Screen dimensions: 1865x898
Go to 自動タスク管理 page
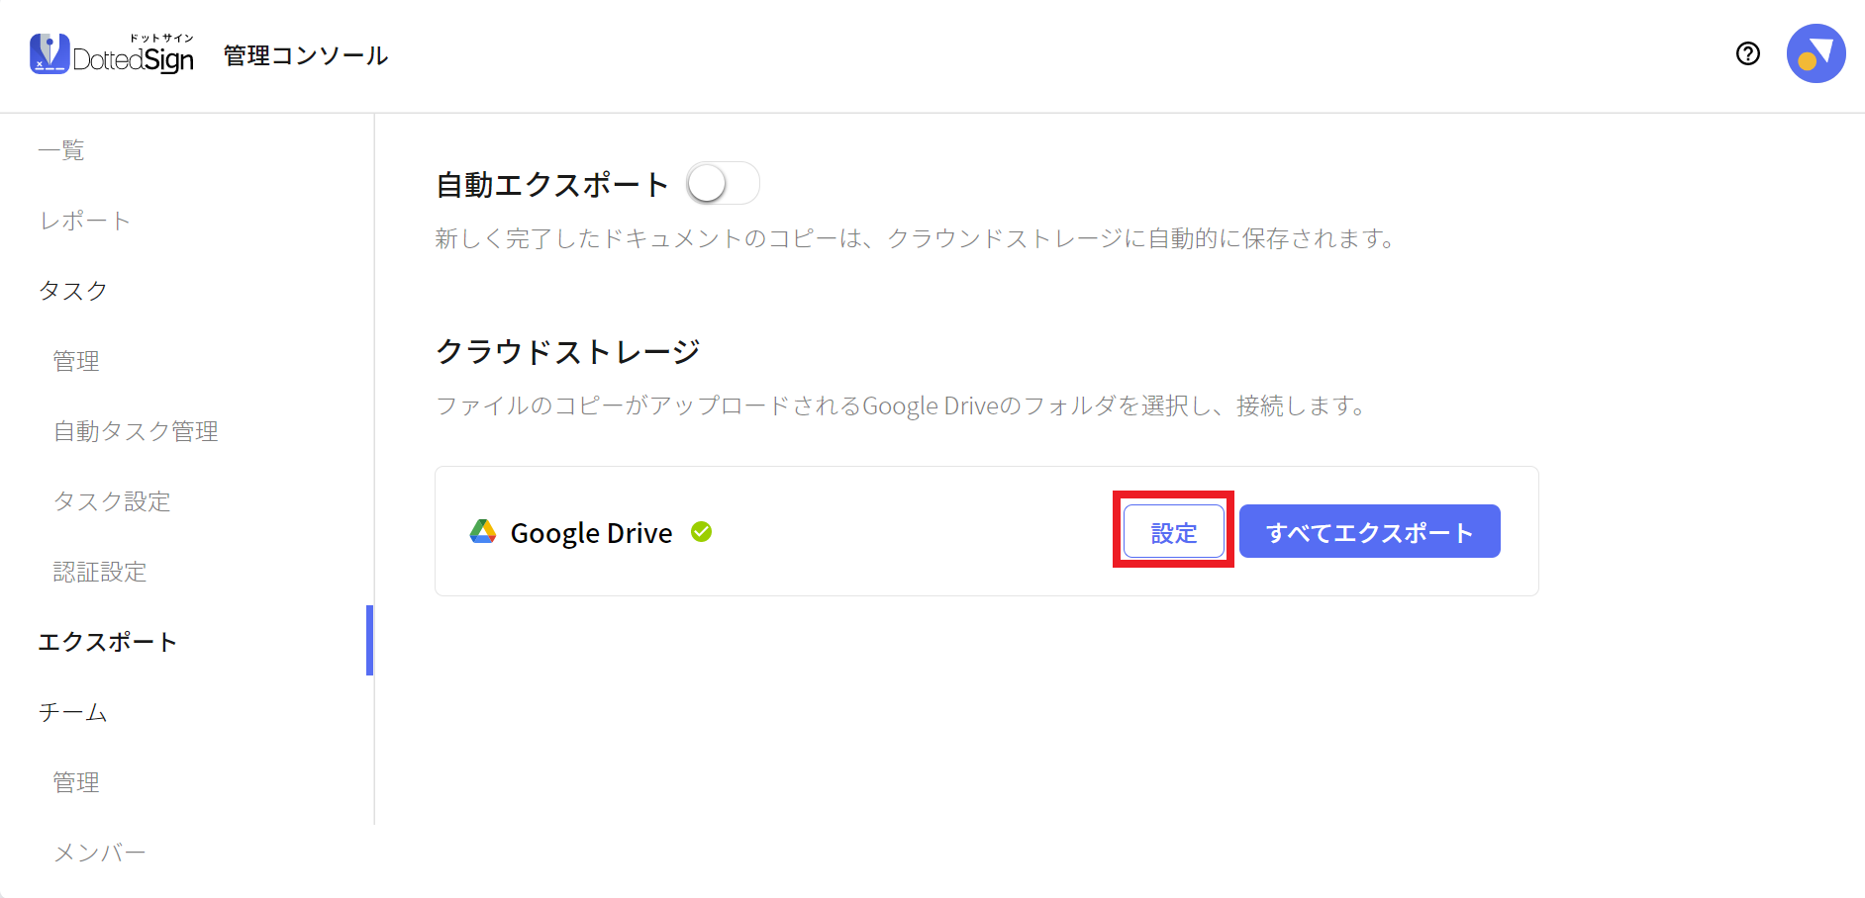click(136, 431)
